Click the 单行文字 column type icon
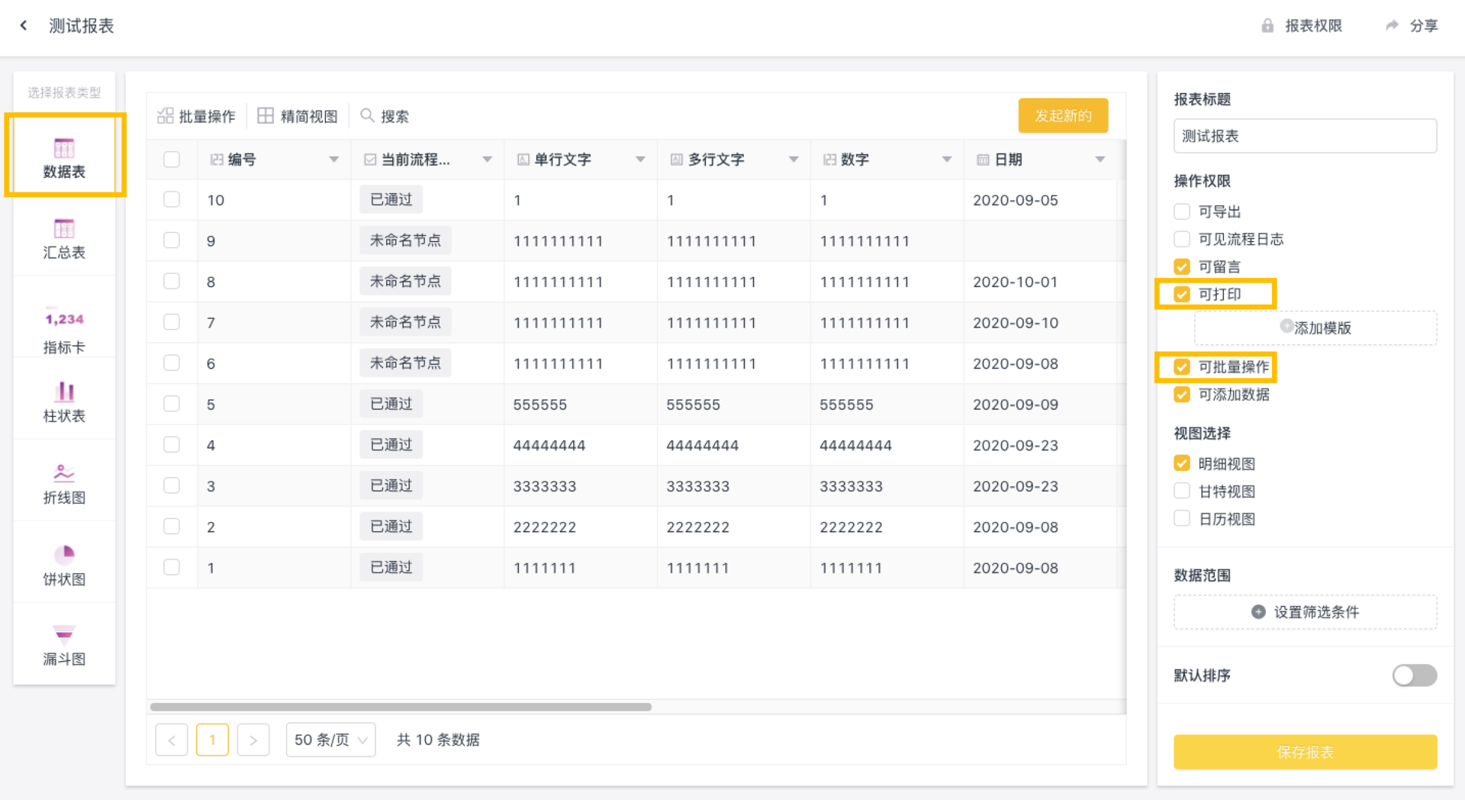The height and width of the screenshot is (800, 1465). point(523,160)
